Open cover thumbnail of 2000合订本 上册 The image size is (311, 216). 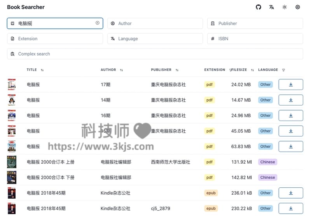click(x=12, y=162)
